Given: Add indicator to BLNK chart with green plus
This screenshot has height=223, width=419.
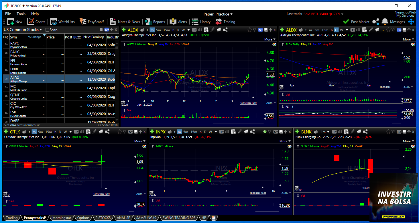Looking at the screenshot, I should 297,132.
